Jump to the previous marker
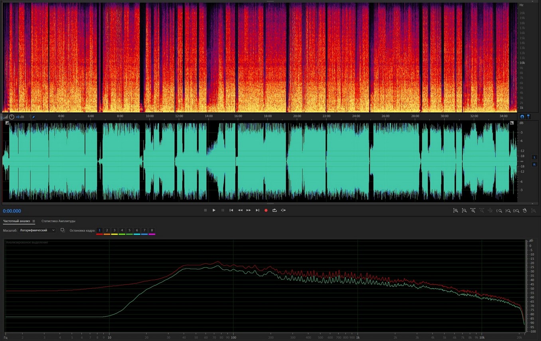541x341 pixels. [x=231, y=210]
